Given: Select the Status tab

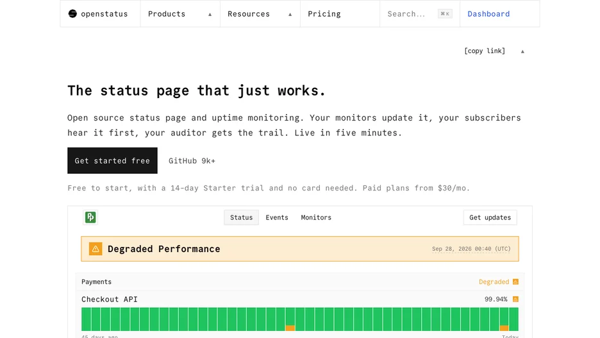Looking at the screenshot, I should click(x=241, y=217).
